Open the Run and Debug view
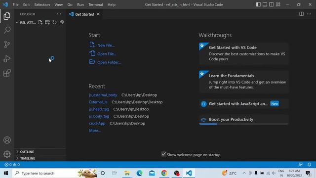This screenshot has width=316, height=178. (7, 59)
